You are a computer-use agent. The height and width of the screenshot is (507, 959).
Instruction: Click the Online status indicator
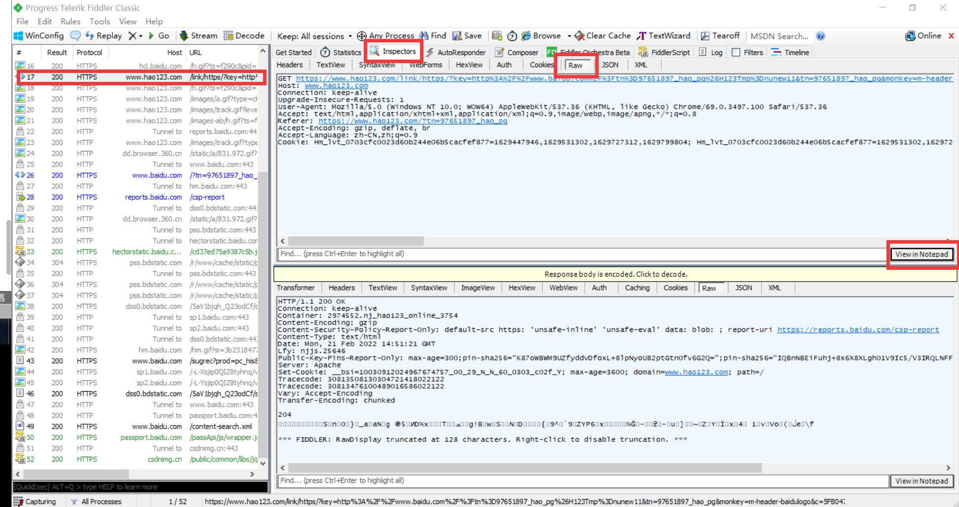(x=923, y=36)
